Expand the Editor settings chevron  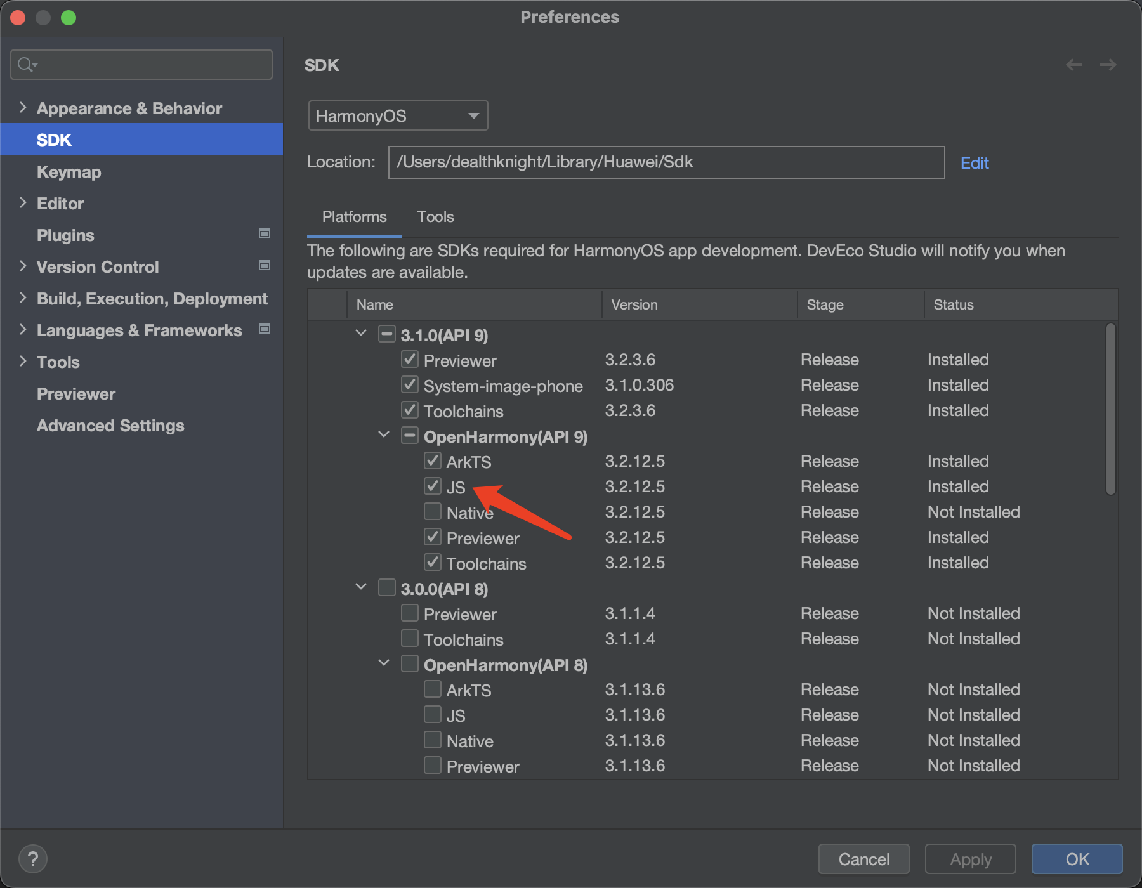point(23,202)
